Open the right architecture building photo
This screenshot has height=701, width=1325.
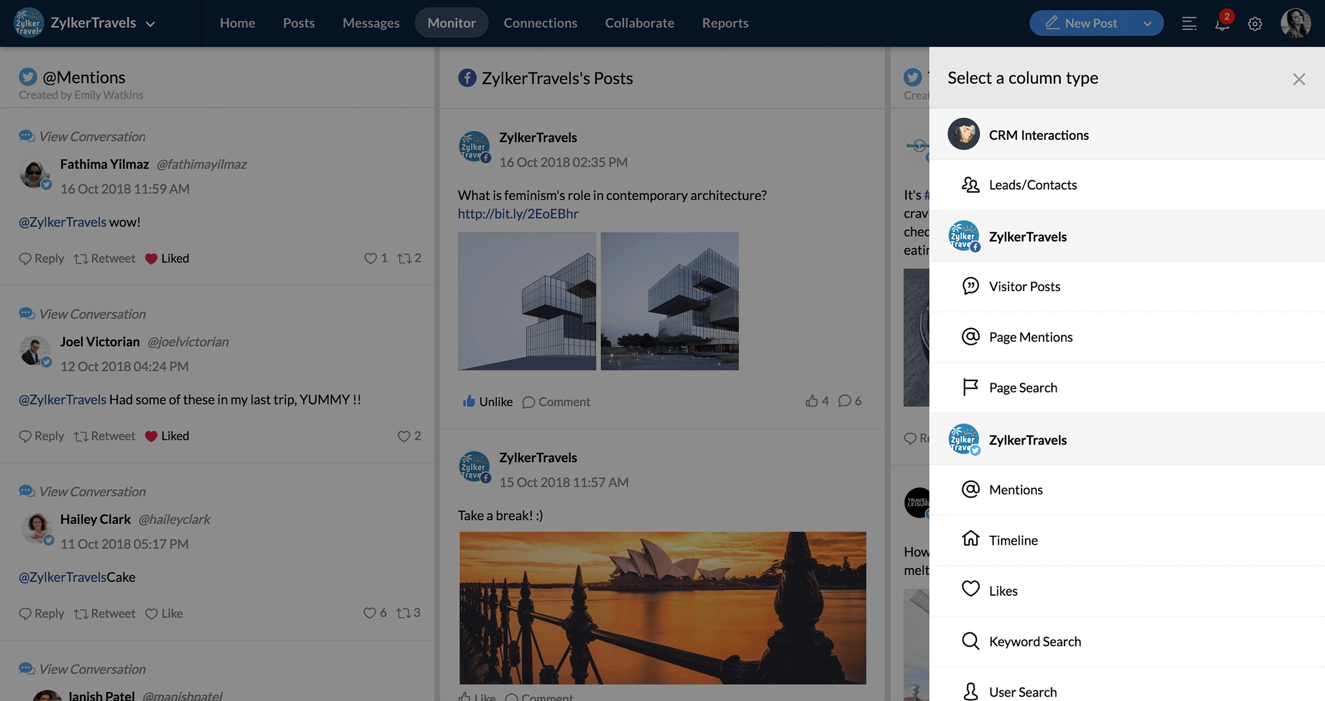(670, 301)
